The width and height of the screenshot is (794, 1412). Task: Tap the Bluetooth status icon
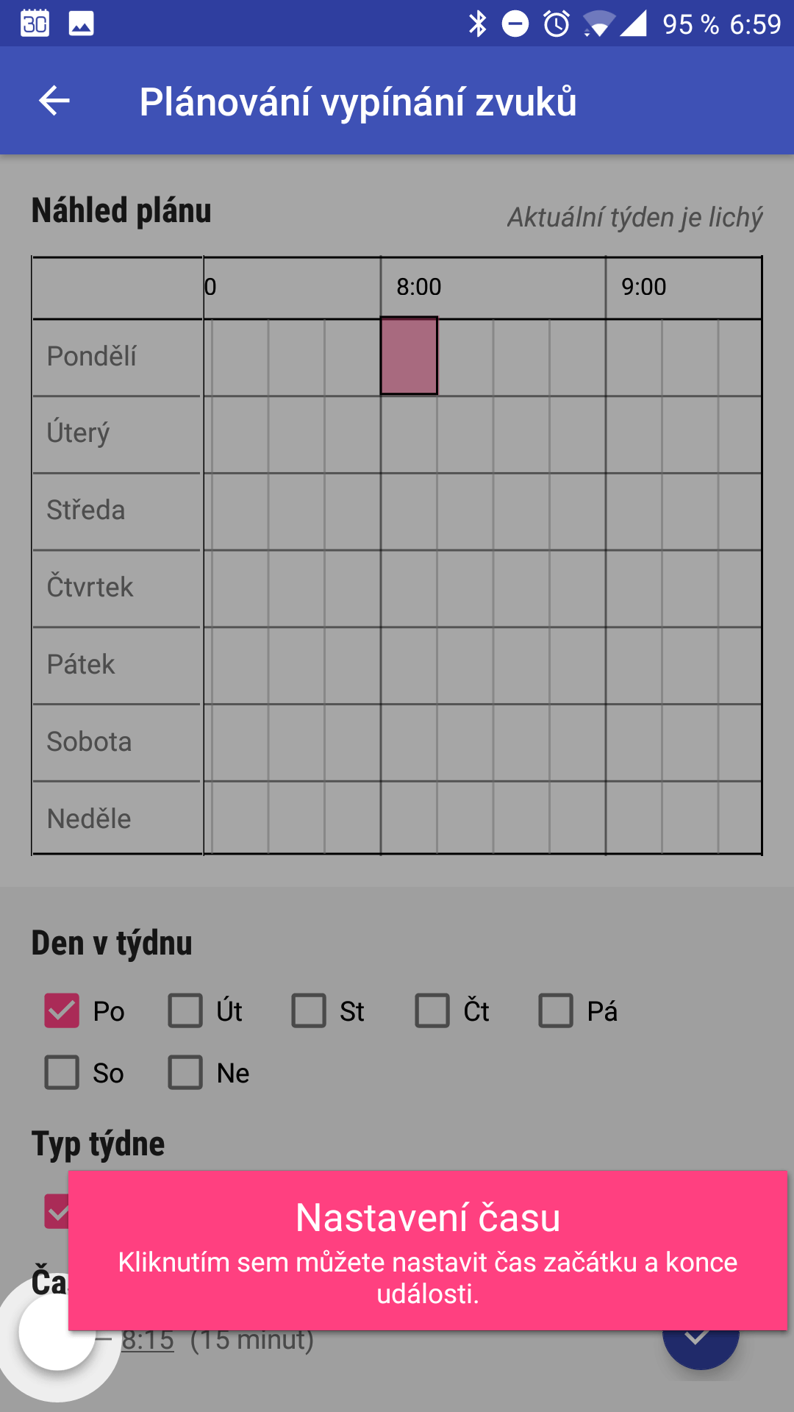(478, 24)
